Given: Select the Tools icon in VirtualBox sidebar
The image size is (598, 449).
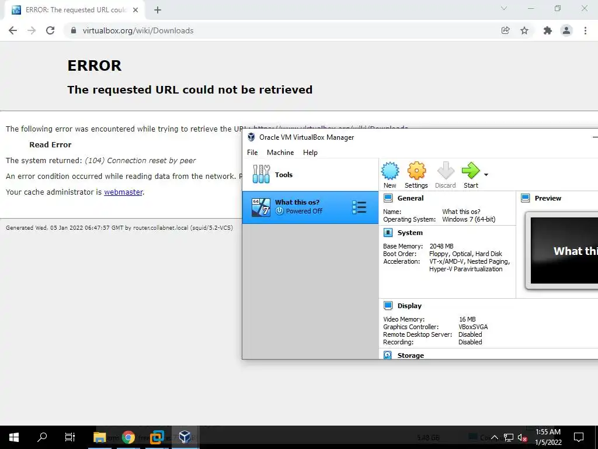Looking at the screenshot, I should click(x=261, y=174).
